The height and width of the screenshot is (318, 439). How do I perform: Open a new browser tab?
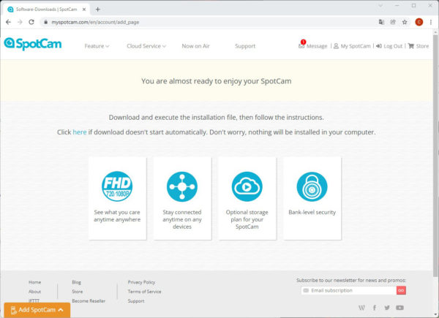98,10
